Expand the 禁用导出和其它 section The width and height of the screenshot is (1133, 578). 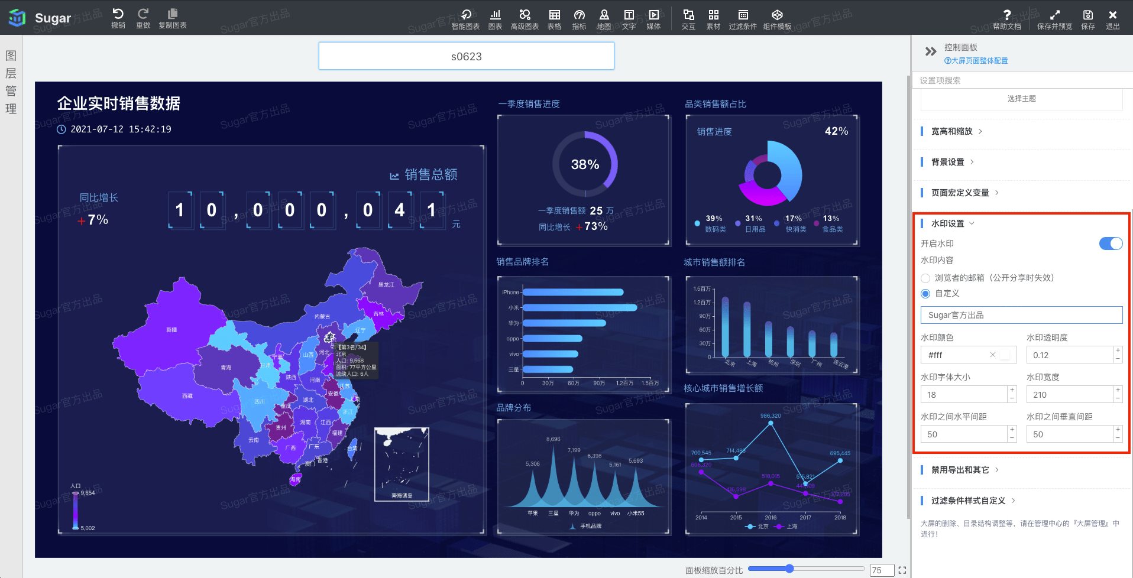click(x=960, y=470)
